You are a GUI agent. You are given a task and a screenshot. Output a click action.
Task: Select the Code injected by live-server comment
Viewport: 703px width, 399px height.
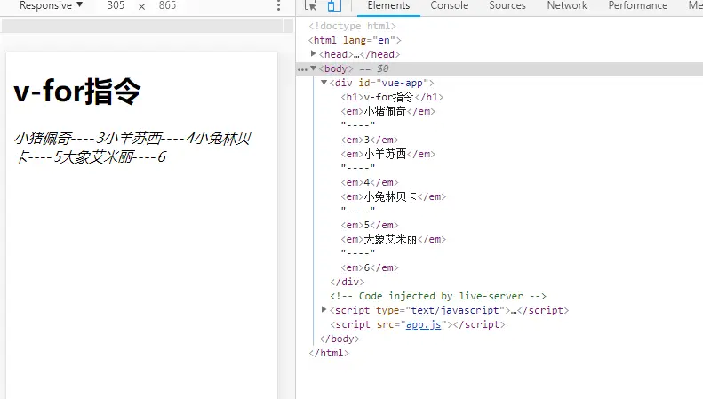tap(438, 296)
